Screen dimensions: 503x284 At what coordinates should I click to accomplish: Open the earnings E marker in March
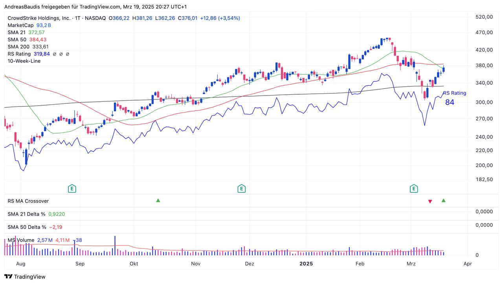tap(413, 189)
